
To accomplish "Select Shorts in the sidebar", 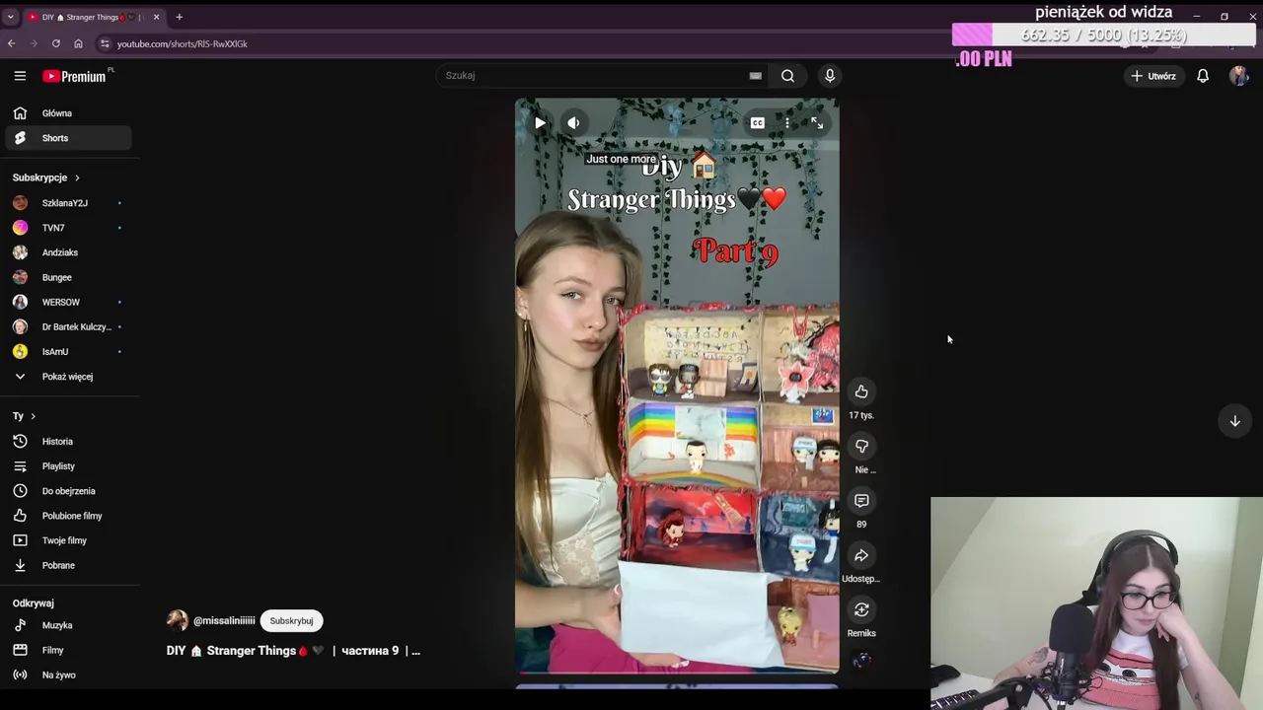I will pos(68,138).
